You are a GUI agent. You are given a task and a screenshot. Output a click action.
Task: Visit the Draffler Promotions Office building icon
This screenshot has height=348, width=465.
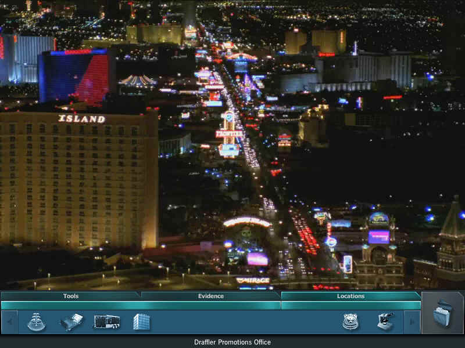141,322
